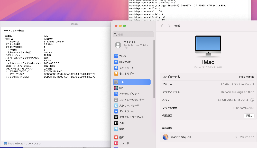Click the 情報 page title
257x148 pixels.
pos(177,26)
